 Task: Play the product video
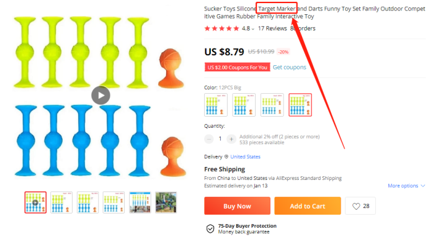pos(100,96)
